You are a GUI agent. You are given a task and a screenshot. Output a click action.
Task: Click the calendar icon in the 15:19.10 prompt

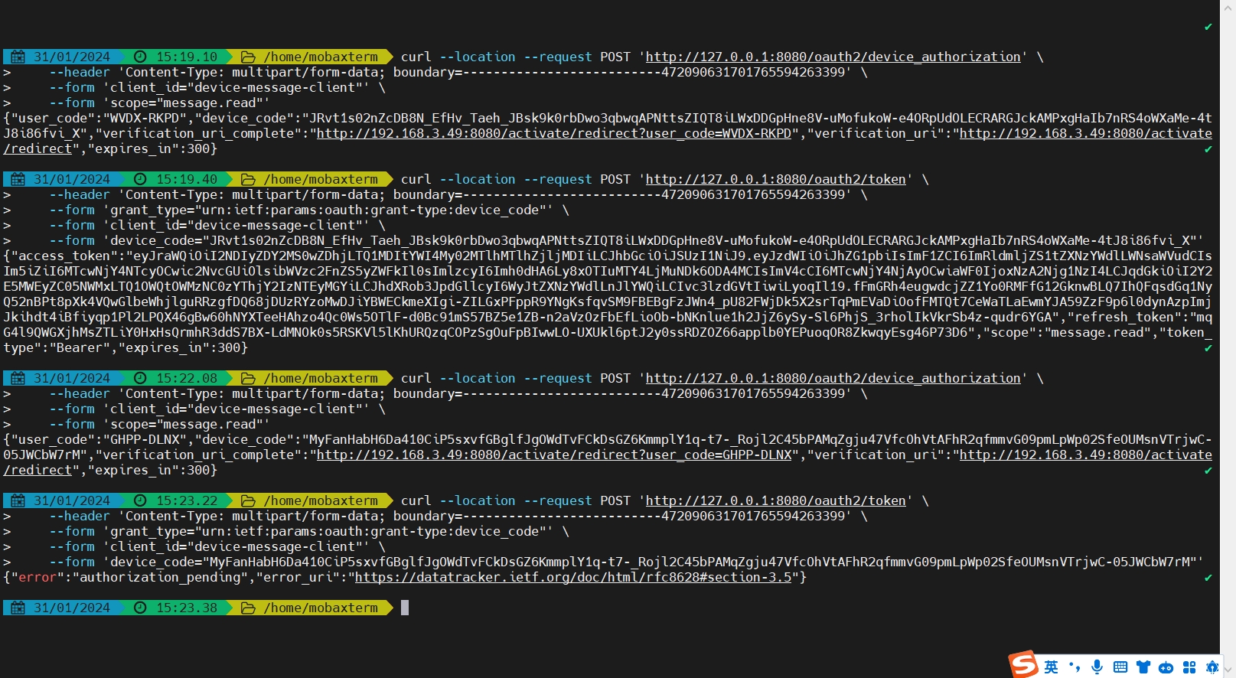point(18,57)
